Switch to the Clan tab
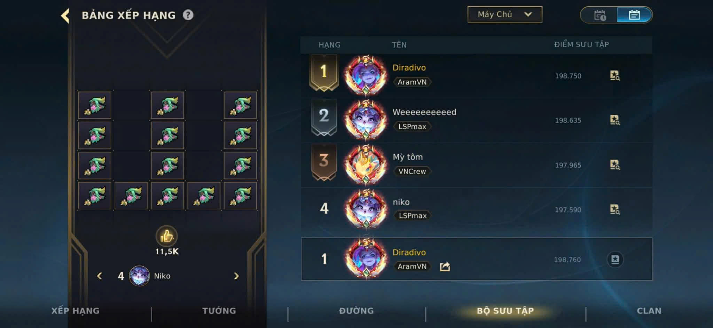Screen dimensions: 713x328 649,311
